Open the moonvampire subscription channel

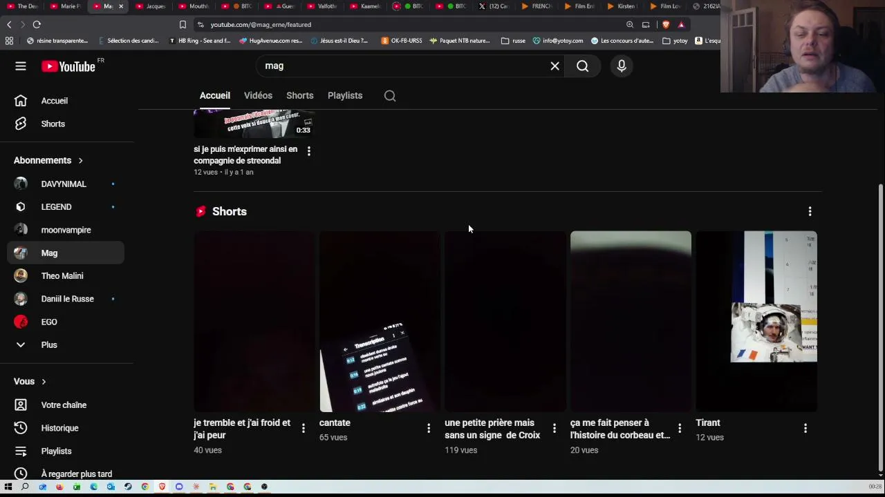point(66,230)
